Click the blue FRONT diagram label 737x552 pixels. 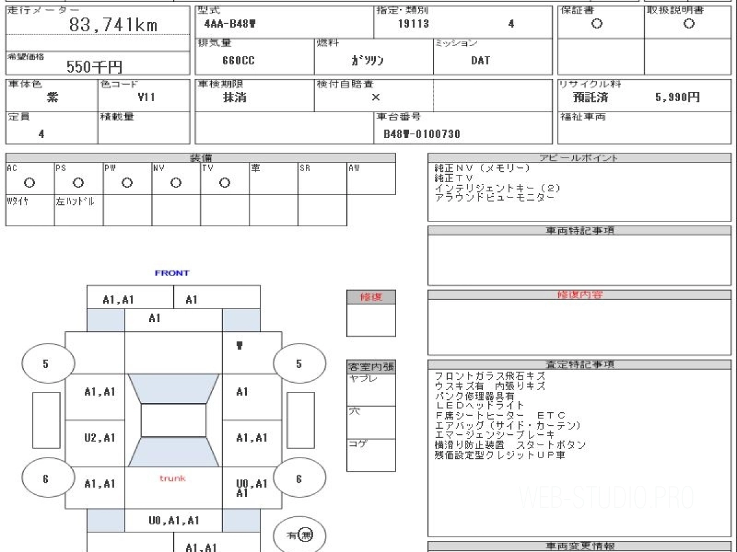(x=172, y=273)
